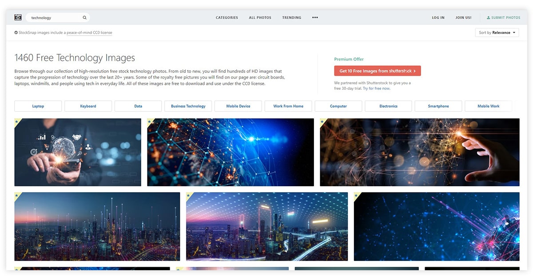Expand the Sort by Relevance dropdown
The width and height of the screenshot is (533, 280).
point(497,32)
